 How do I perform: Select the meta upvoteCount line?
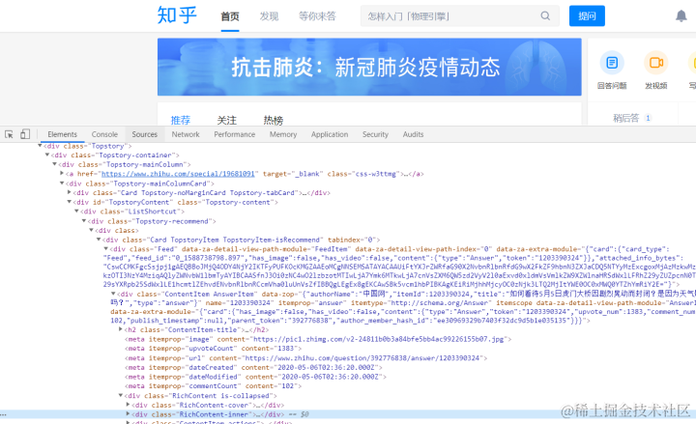point(213,349)
